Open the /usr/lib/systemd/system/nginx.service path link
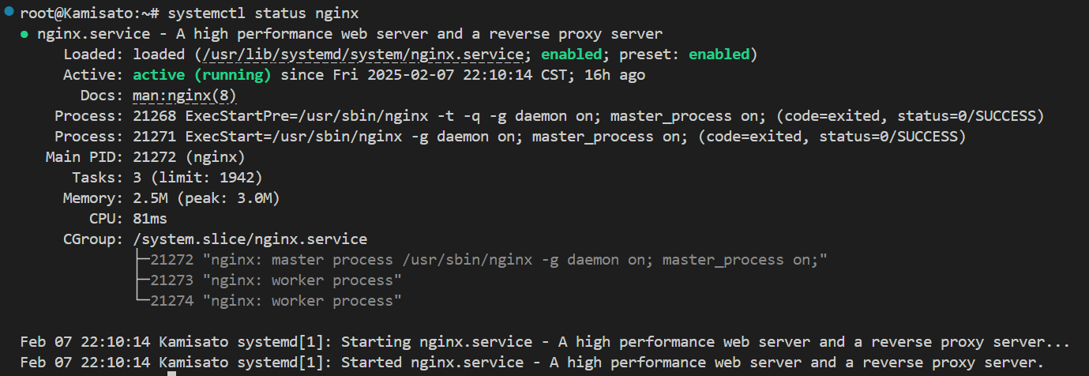Screen dimensions: 1089x376 click(x=363, y=55)
